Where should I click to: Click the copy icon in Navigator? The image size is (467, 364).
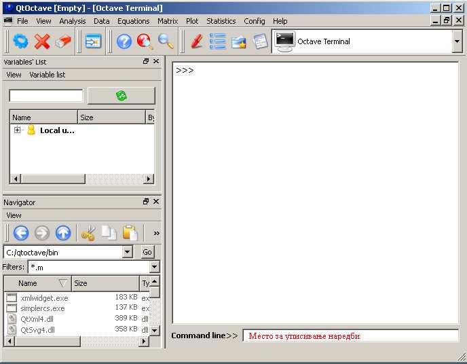coord(109,233)
